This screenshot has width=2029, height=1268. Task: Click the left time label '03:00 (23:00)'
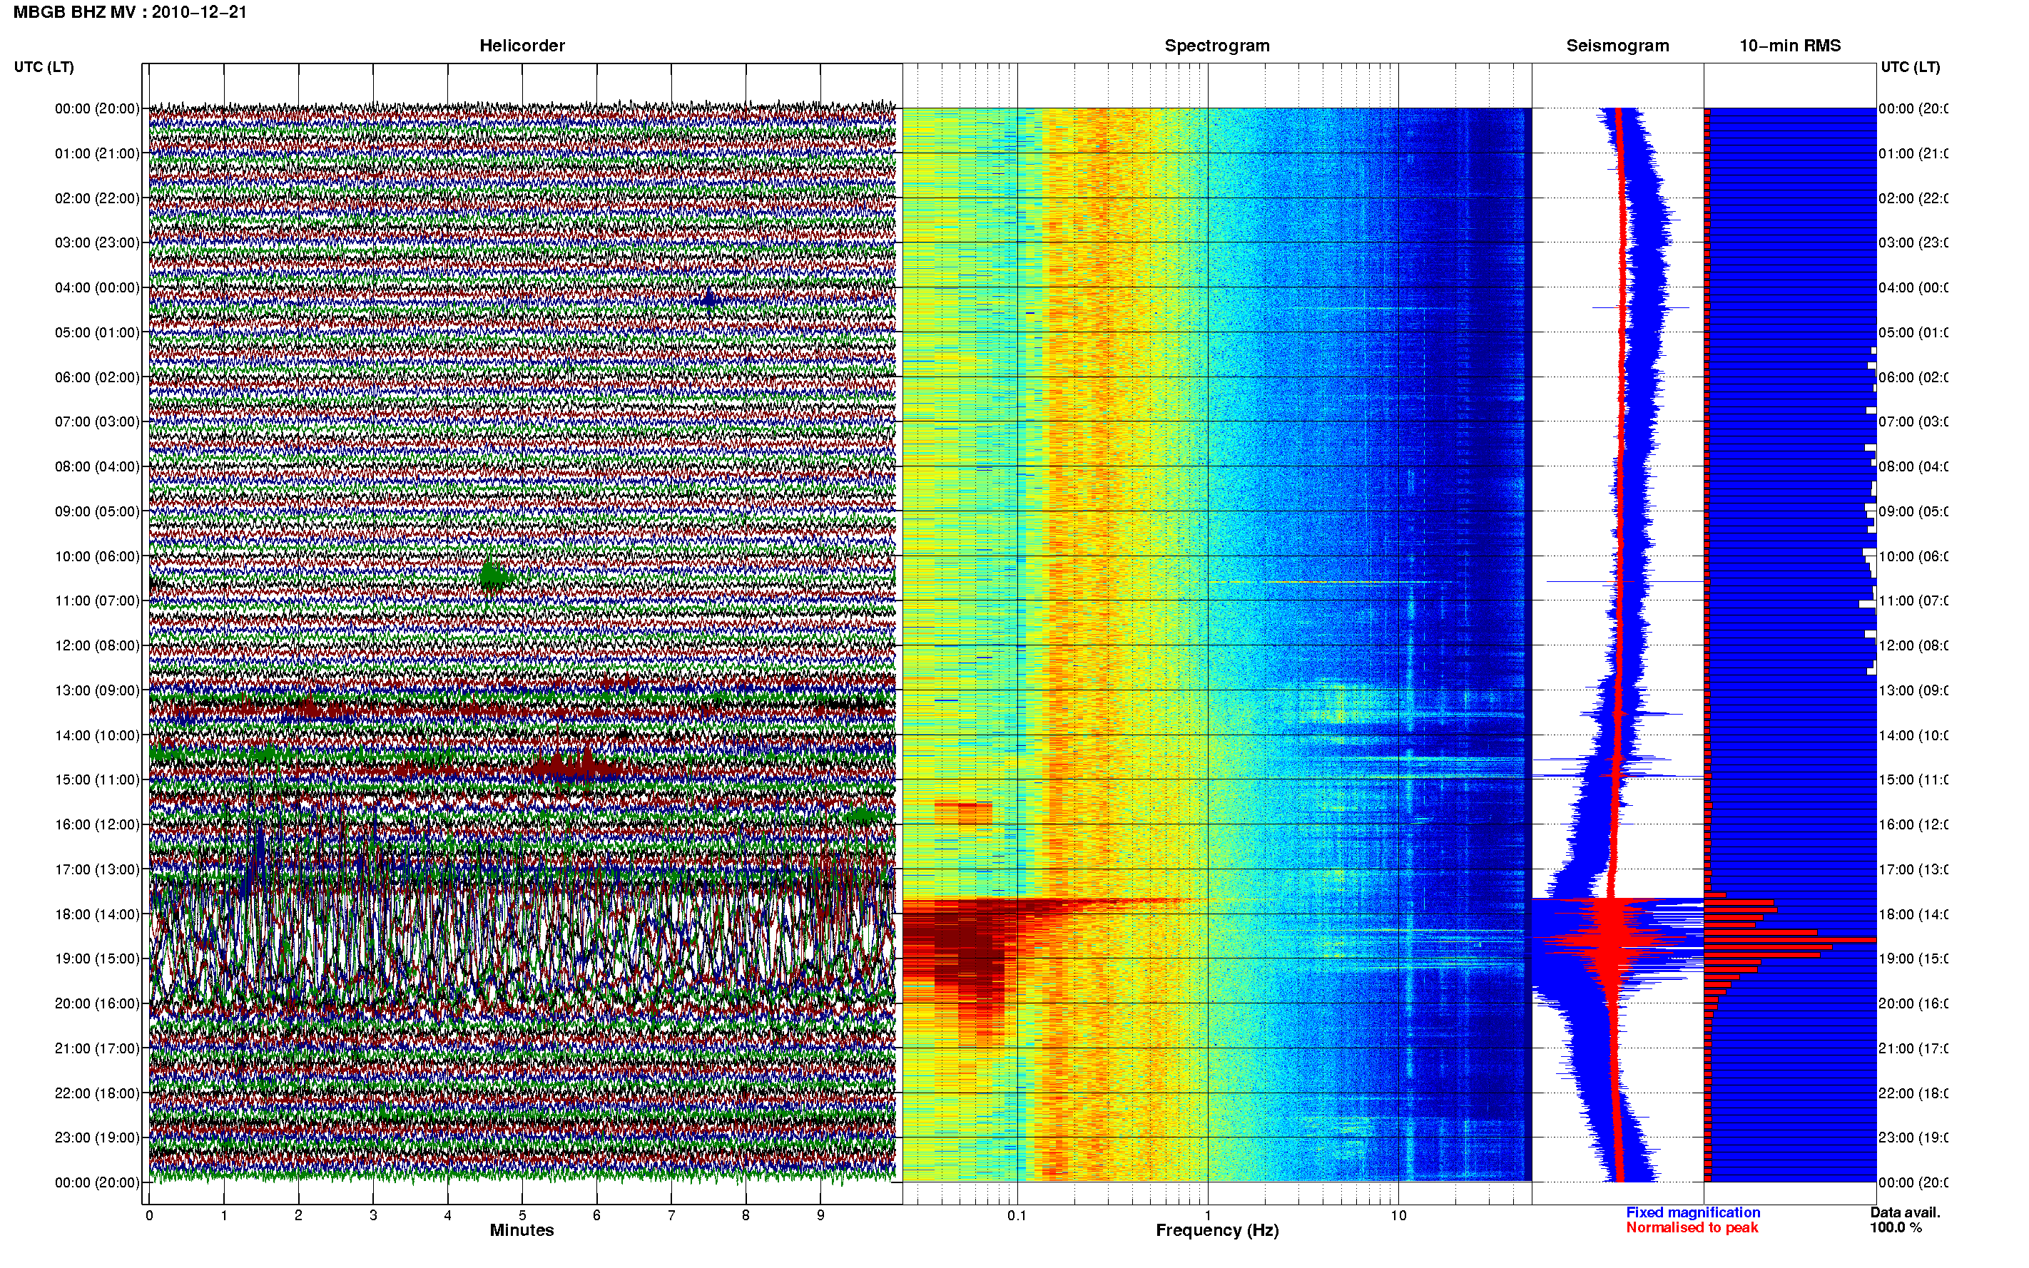tap(97, 242)
